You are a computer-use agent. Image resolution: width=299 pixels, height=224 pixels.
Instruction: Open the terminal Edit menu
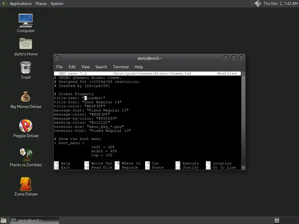(72, 67)
